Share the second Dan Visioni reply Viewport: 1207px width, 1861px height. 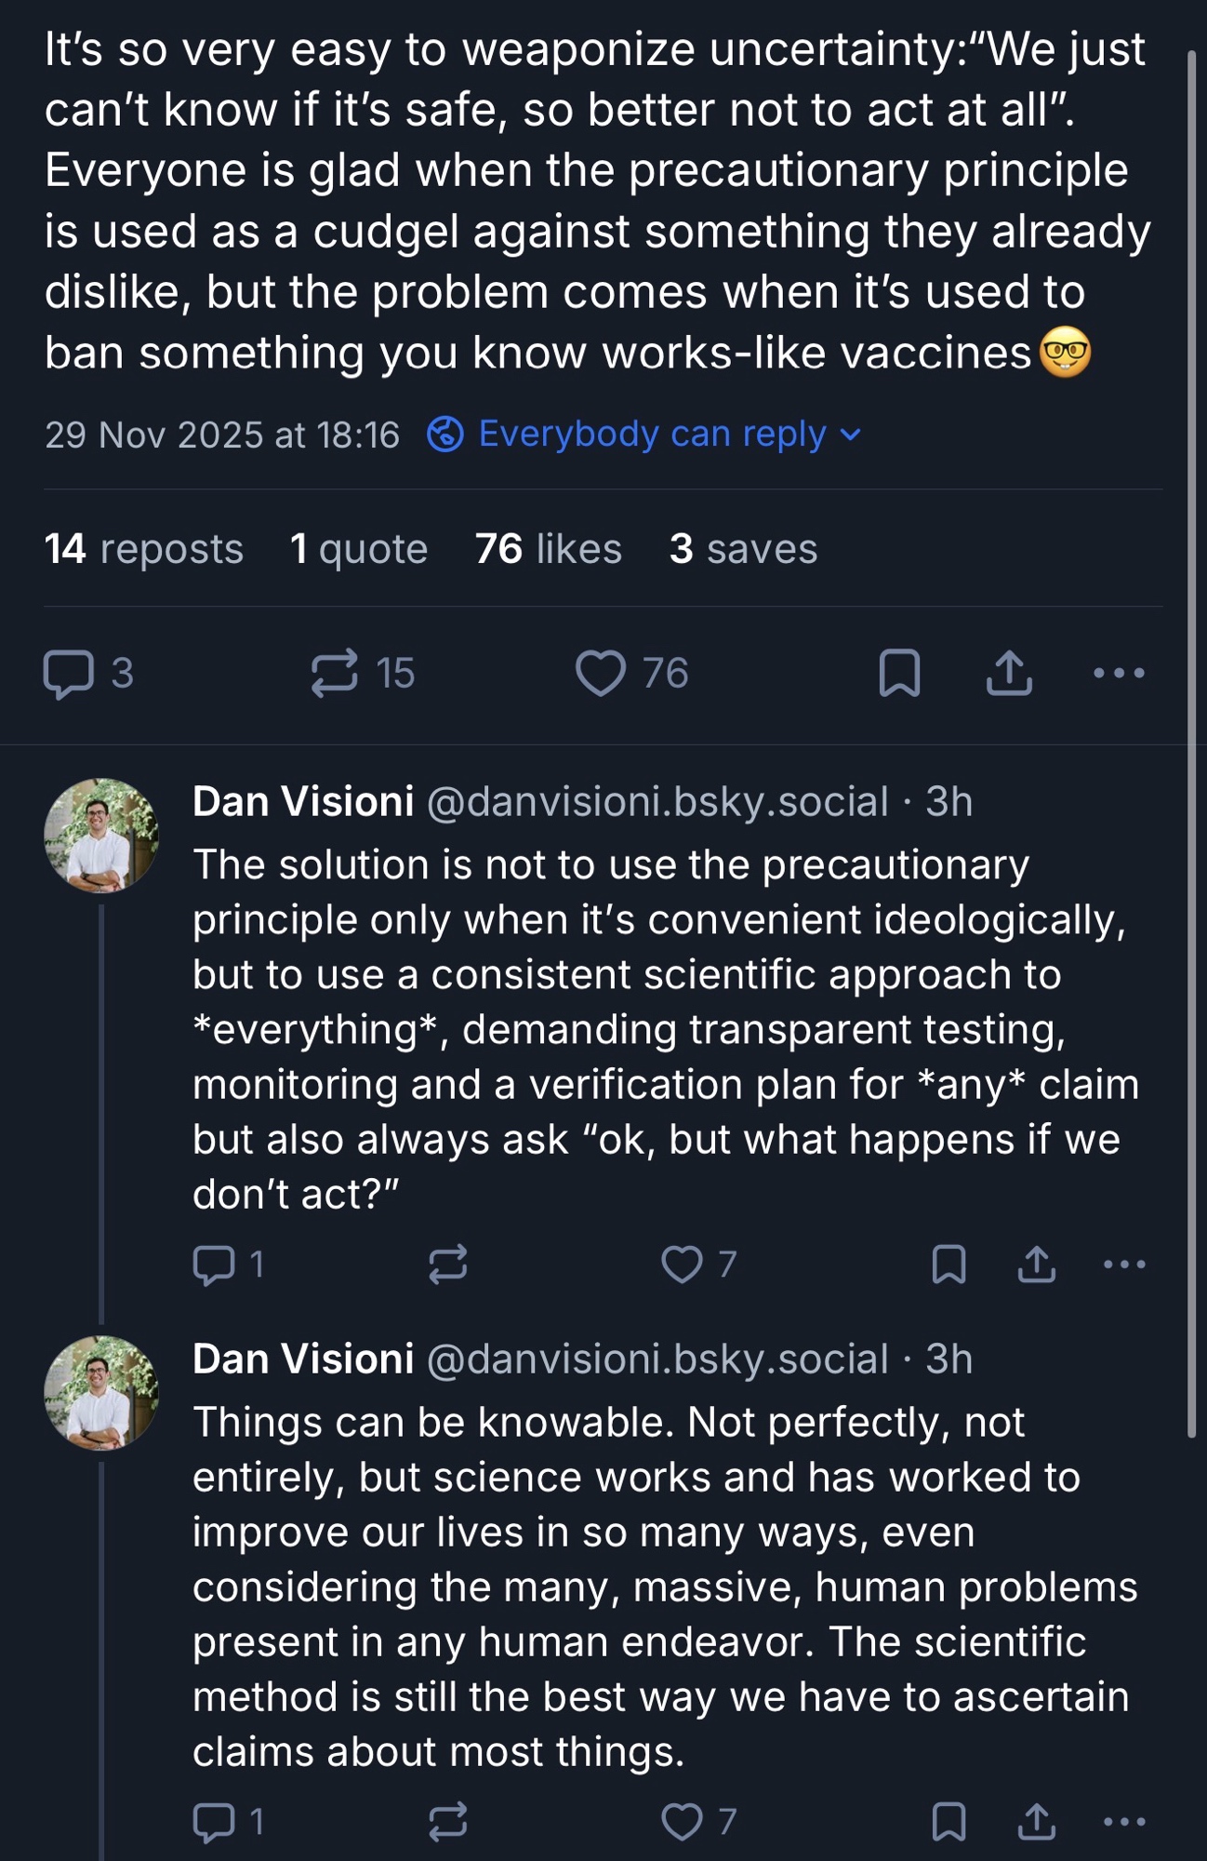click(x=1036, y=1821)
